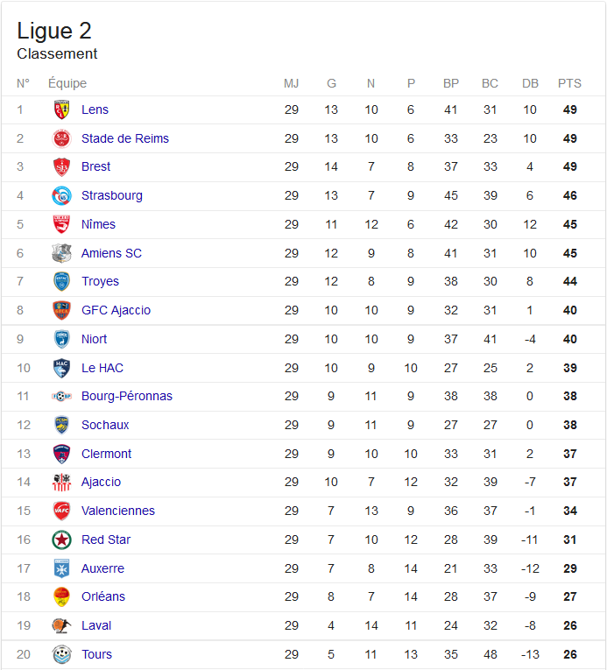Click the Équipe column header
The image size is (607, 670).
click(x=67, y=83)
